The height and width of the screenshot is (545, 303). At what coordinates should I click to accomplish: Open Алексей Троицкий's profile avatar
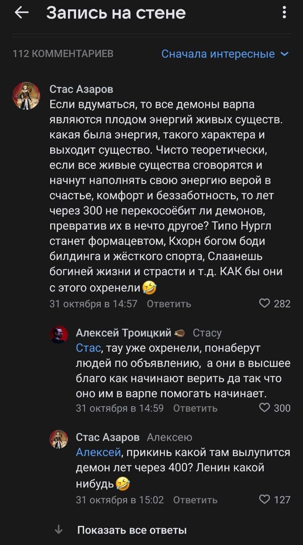[x=59, y=334]
